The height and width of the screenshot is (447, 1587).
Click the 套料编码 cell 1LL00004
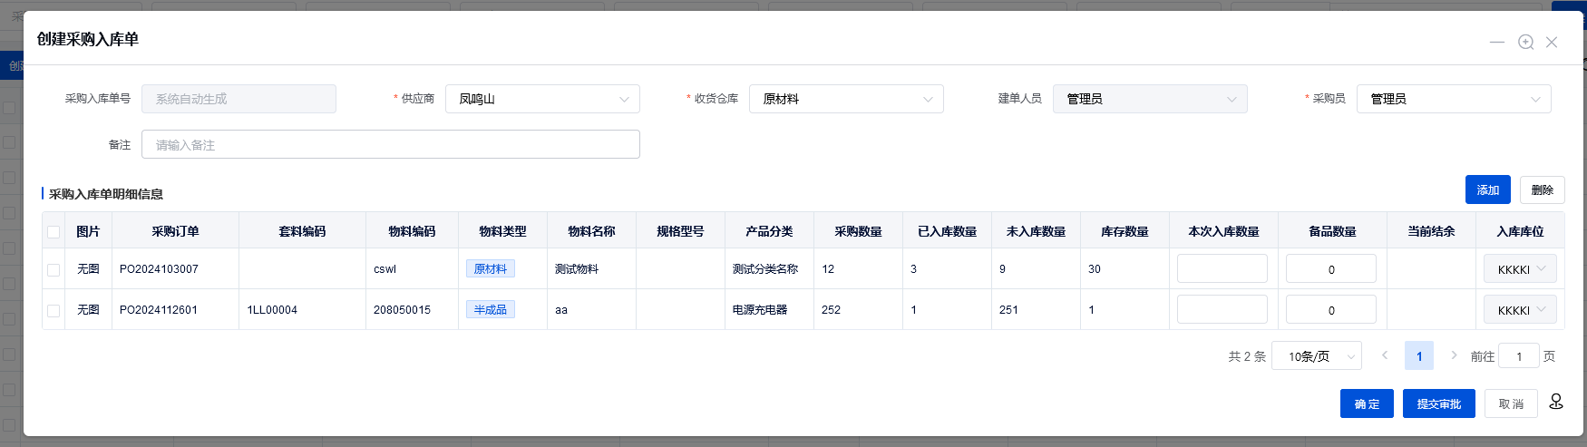[x=272, y=310]
